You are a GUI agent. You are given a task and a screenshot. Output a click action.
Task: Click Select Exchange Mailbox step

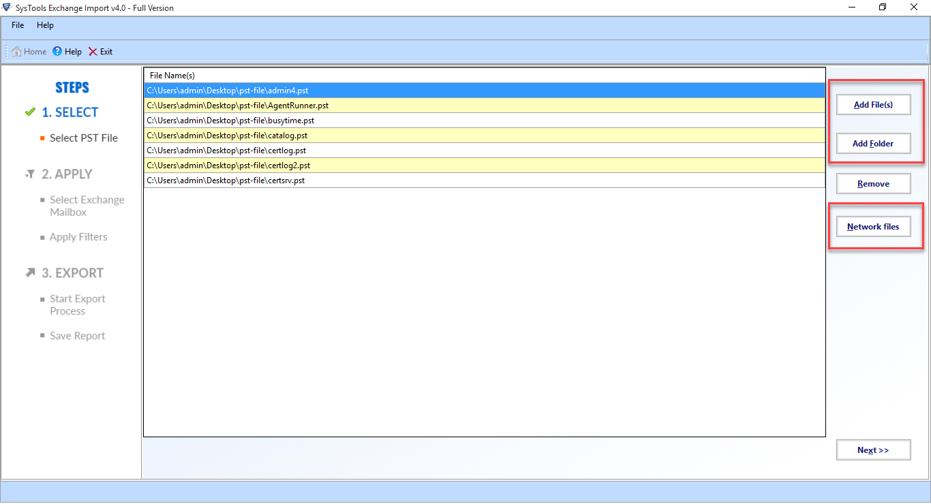87,206
